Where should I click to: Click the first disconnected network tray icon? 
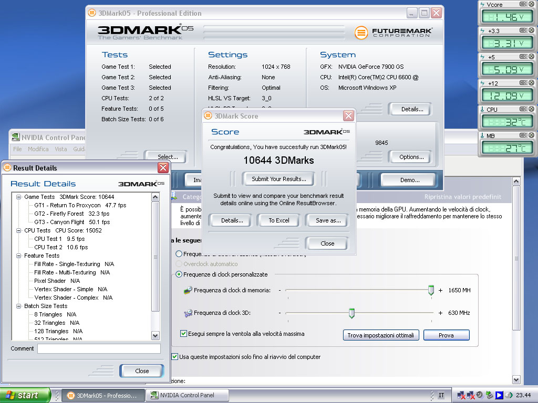[461, 396]
